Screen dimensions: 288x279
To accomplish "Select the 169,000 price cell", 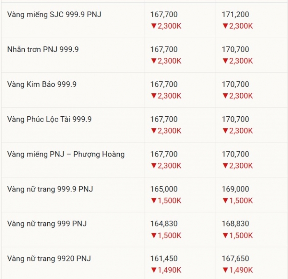I will pos(235,189).
